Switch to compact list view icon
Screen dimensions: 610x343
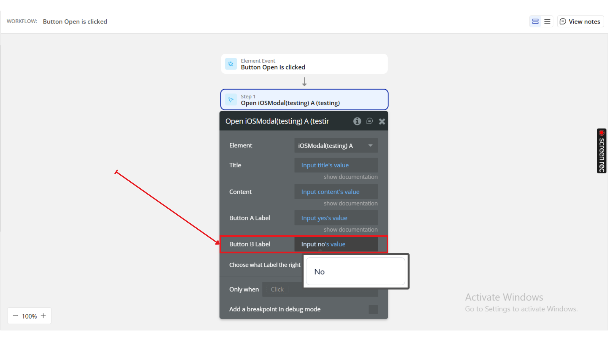547,21
